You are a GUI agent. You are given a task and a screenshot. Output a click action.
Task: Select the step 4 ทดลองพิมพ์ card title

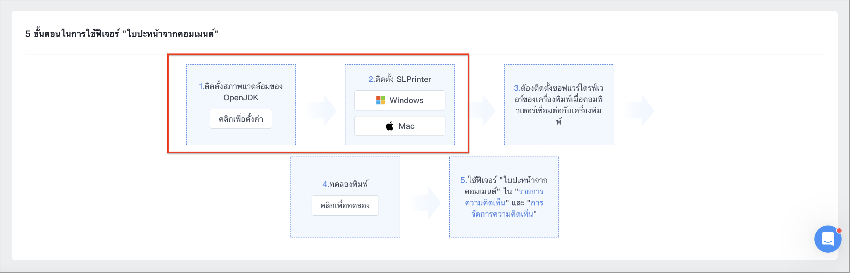(x=345, y=184)
